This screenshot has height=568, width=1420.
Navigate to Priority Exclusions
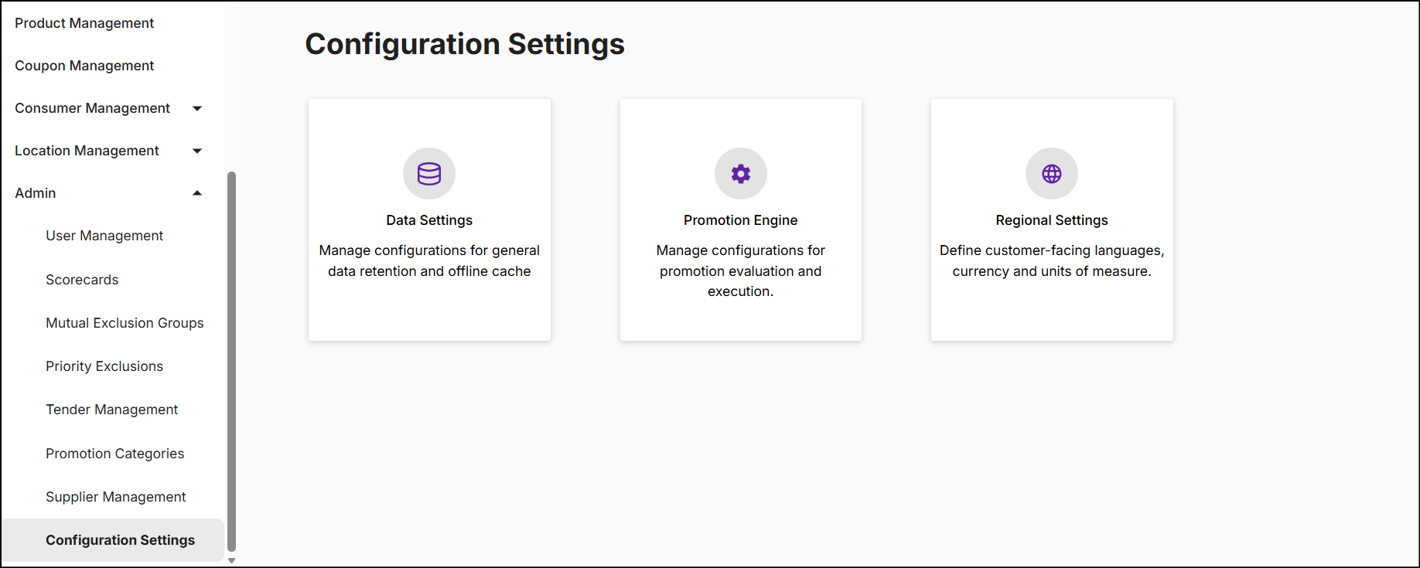tap(104, 366)
